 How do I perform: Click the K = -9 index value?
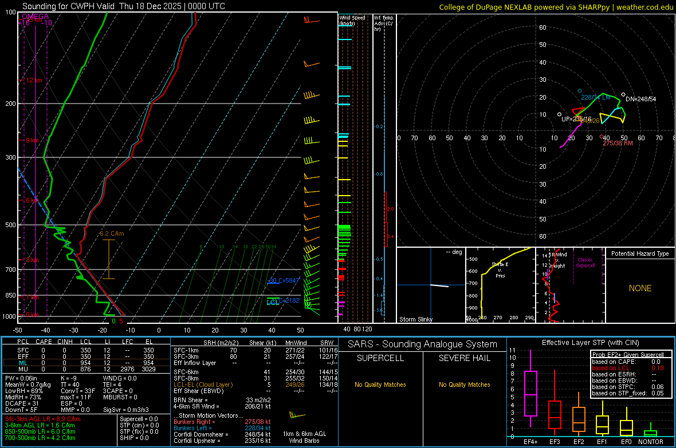(69, 378)
